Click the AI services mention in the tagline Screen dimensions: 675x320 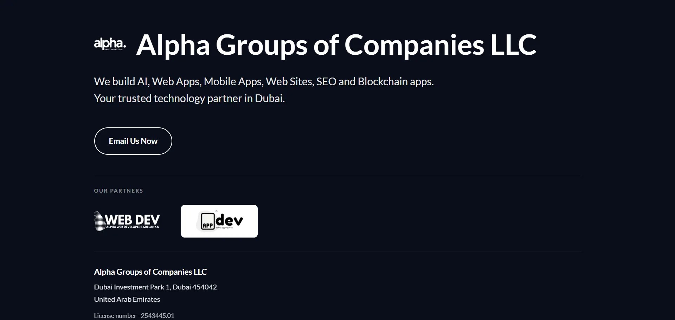(x=142, y=81)
